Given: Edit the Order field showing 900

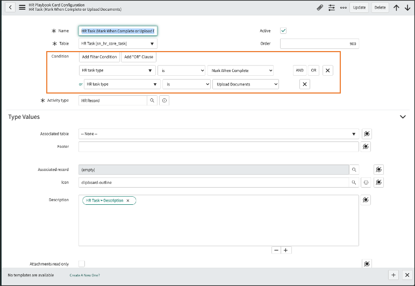Looking at the screenshot, I should [x=319, y=44].
